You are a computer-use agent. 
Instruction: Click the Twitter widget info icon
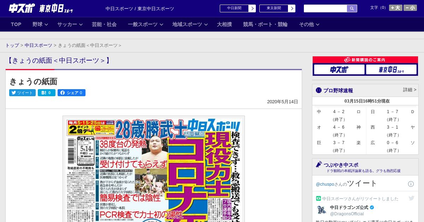pos(411,184)
